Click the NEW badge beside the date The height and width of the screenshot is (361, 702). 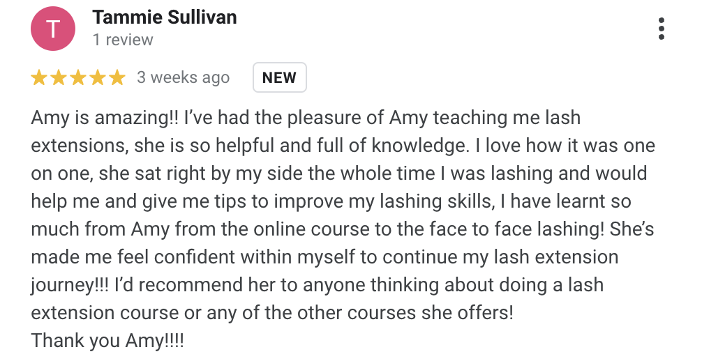[279, 77]
